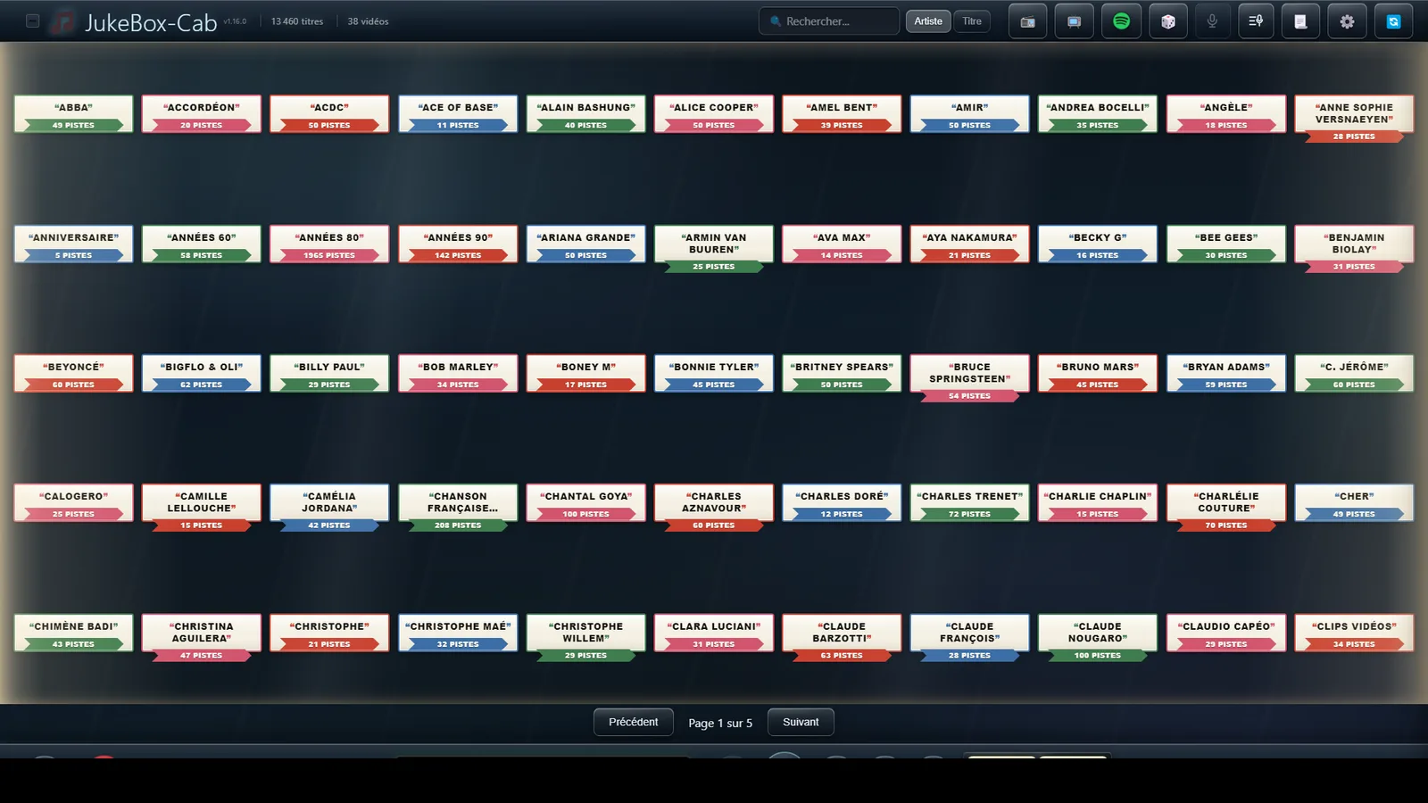Viewport: 1428px width, 803px height.
Task: Click the small collapse box beside logo
Action: pyautogui.click(x=32, y=21)
